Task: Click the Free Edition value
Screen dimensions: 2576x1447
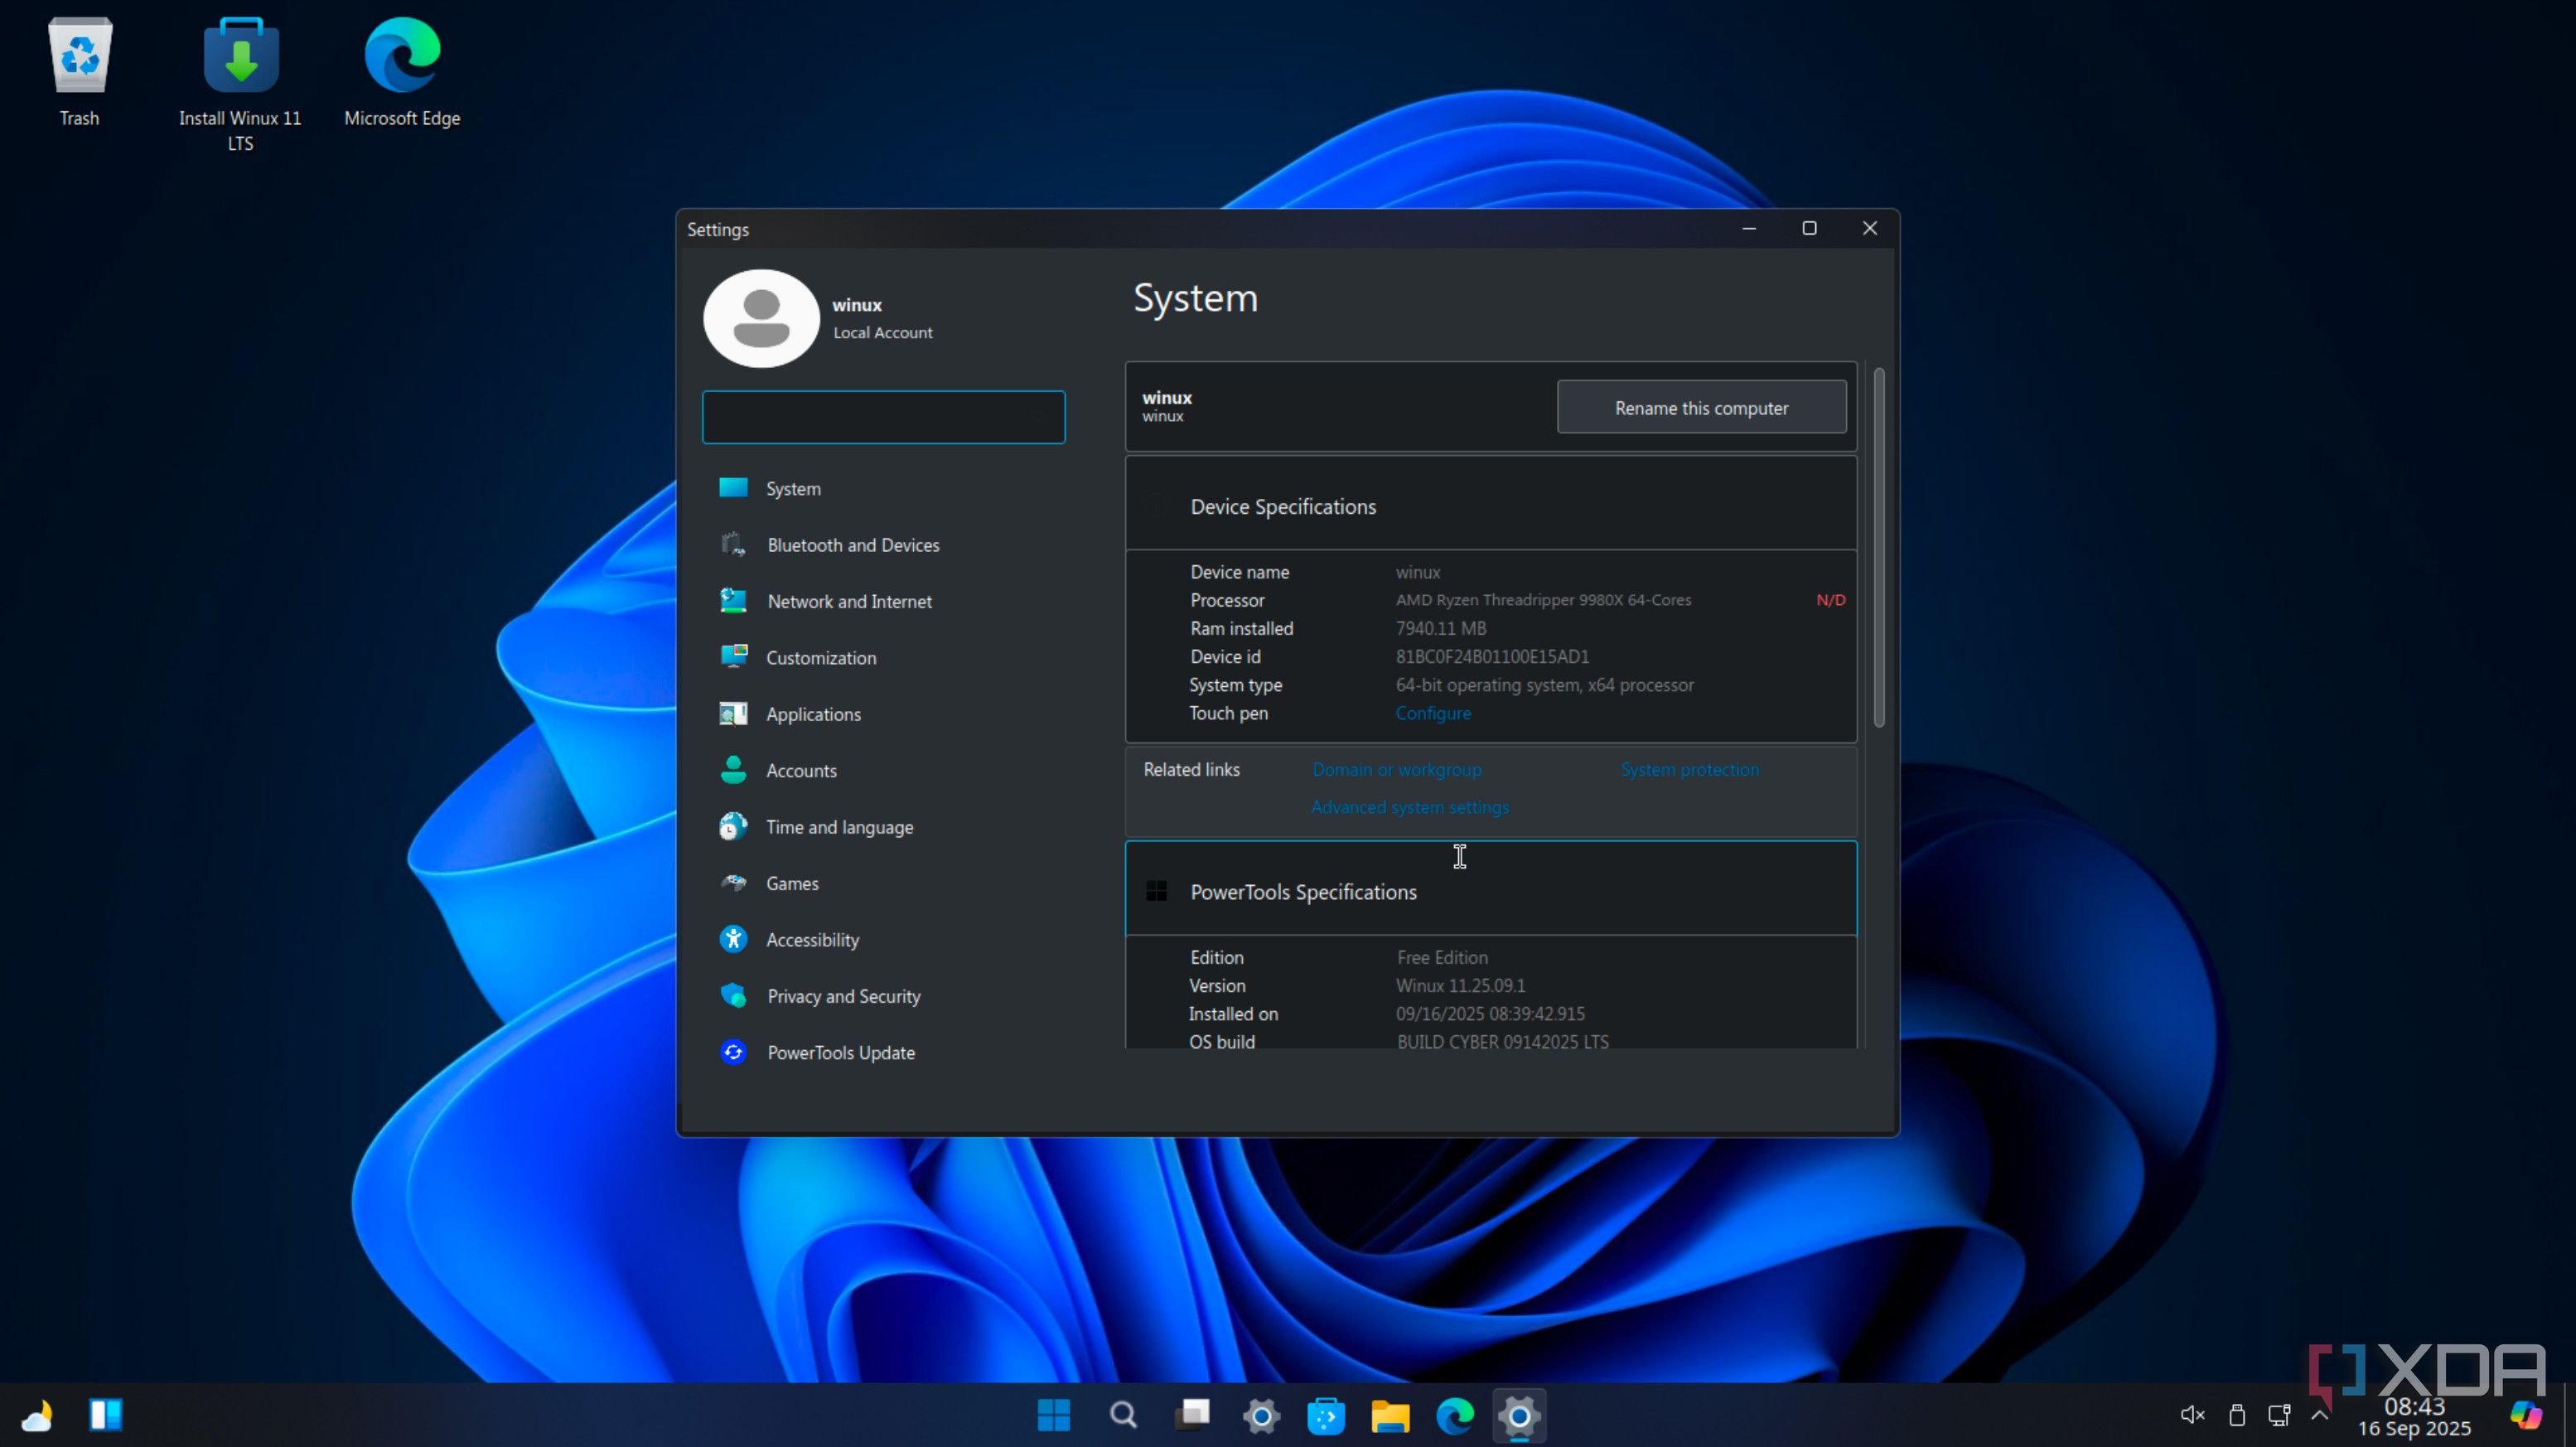Action: pyautogui.click(x=1442, y=957)
